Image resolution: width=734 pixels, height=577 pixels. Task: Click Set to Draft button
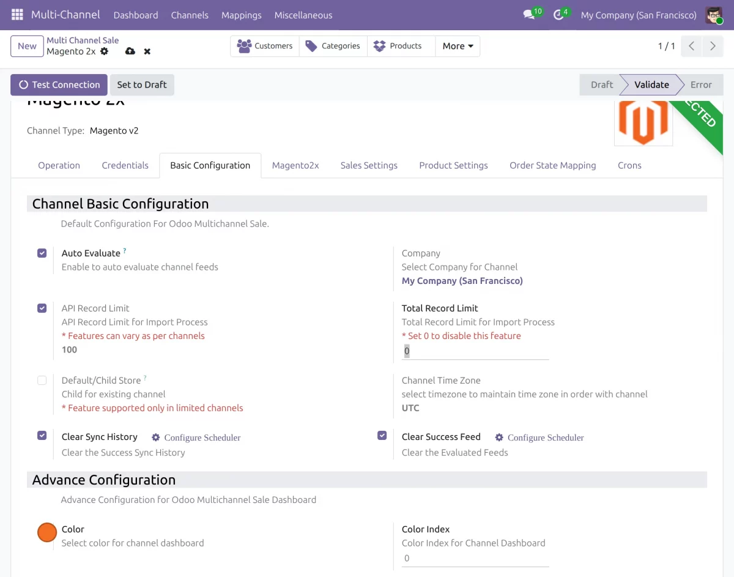point(142,84)
